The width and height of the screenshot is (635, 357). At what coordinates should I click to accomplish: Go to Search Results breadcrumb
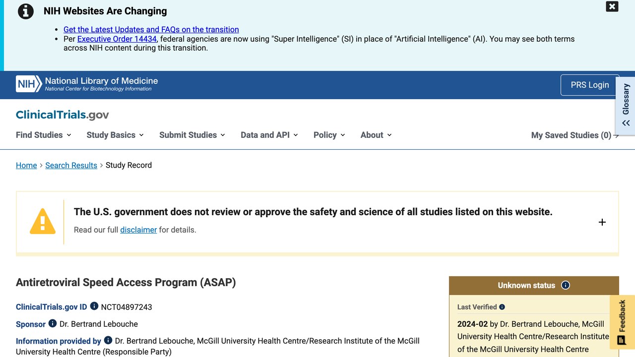71,165
